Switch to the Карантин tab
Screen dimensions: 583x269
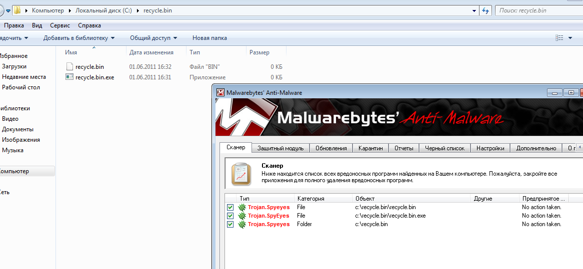[x=370, y=148]
